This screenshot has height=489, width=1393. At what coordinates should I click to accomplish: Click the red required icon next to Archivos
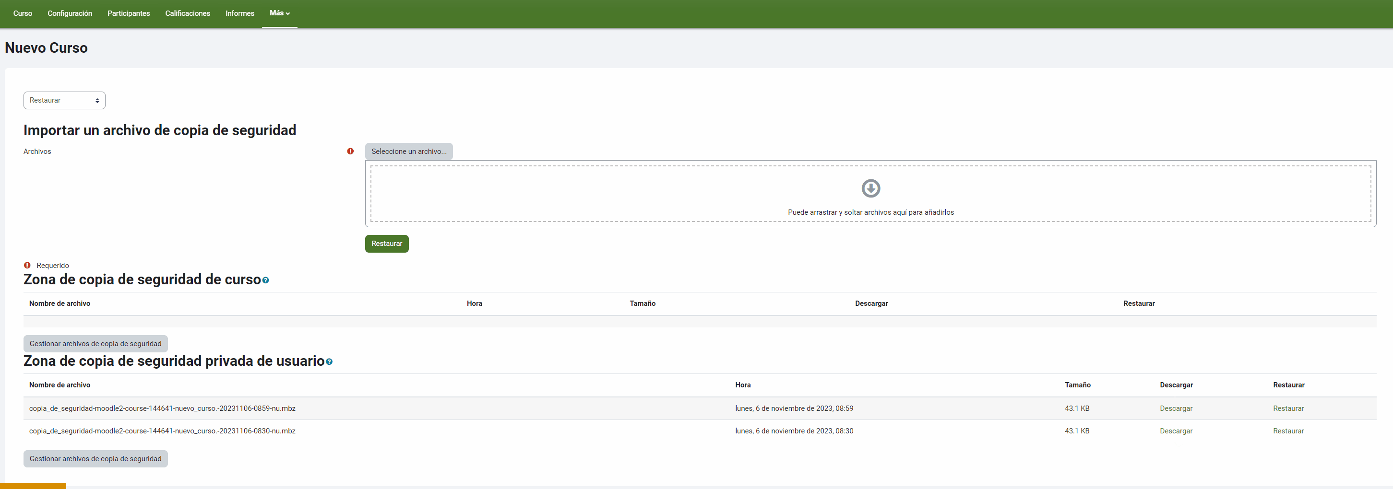350,151
